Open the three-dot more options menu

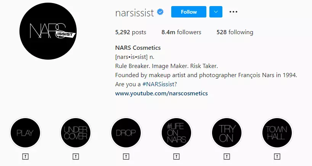pyautogui.click(x=233, y=12)
